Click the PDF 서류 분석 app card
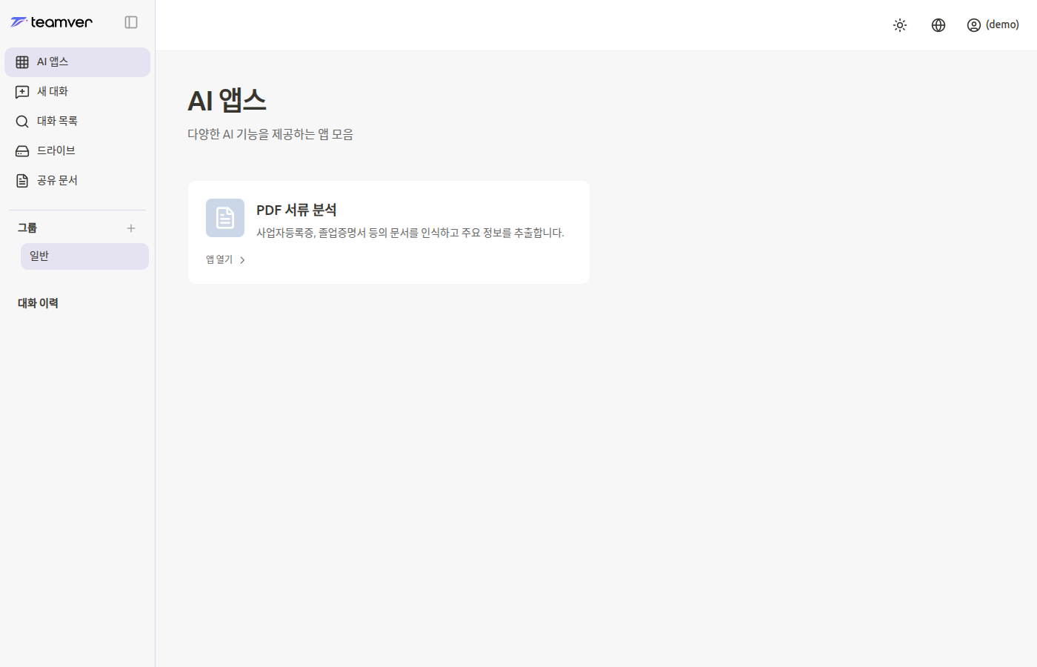The image size is (1037, 667). pyautogui.click(x=388, y=231)
